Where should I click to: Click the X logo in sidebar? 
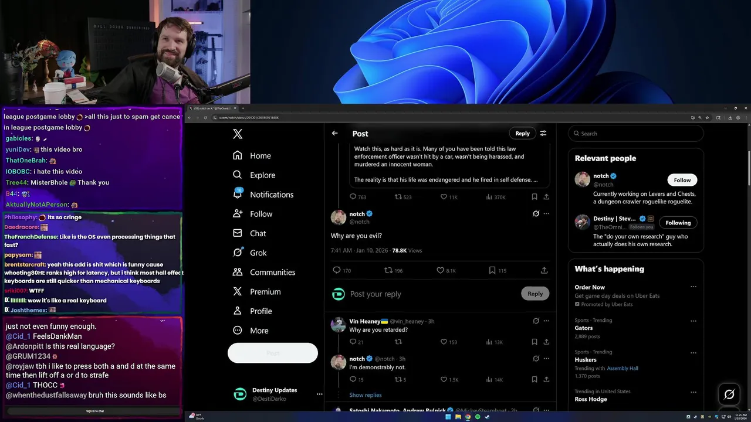(238, 134)
